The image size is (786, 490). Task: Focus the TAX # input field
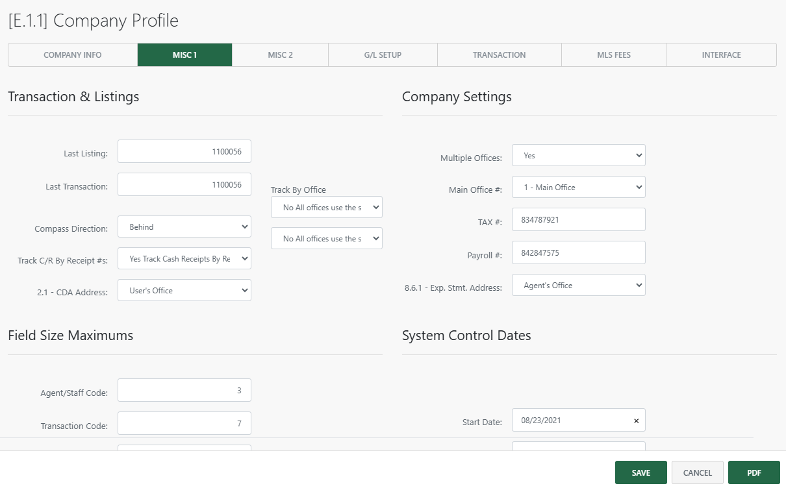[x=578, y=220]
